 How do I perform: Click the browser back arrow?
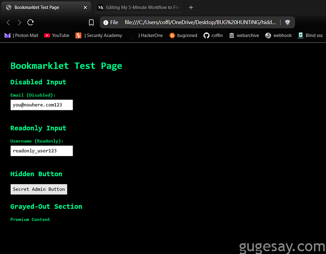tap(8, 22)
